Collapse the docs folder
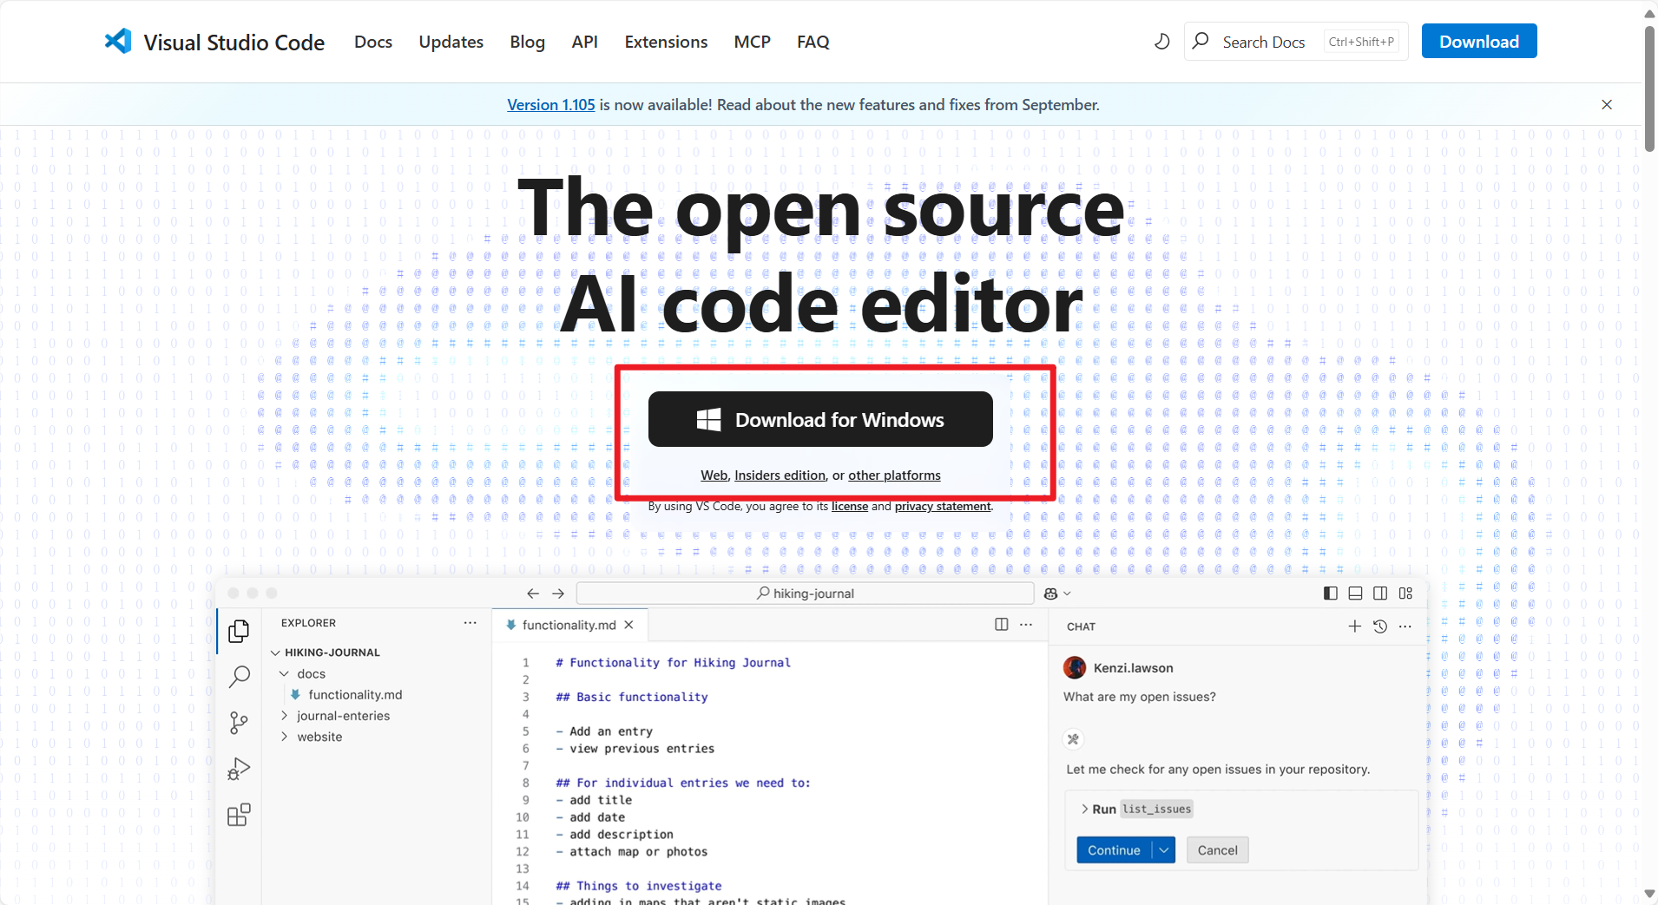Viewport: 1658px width, 905px height. pos(284,674)
